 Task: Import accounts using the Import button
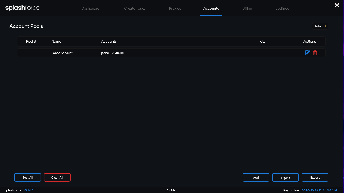click(285, 178)
